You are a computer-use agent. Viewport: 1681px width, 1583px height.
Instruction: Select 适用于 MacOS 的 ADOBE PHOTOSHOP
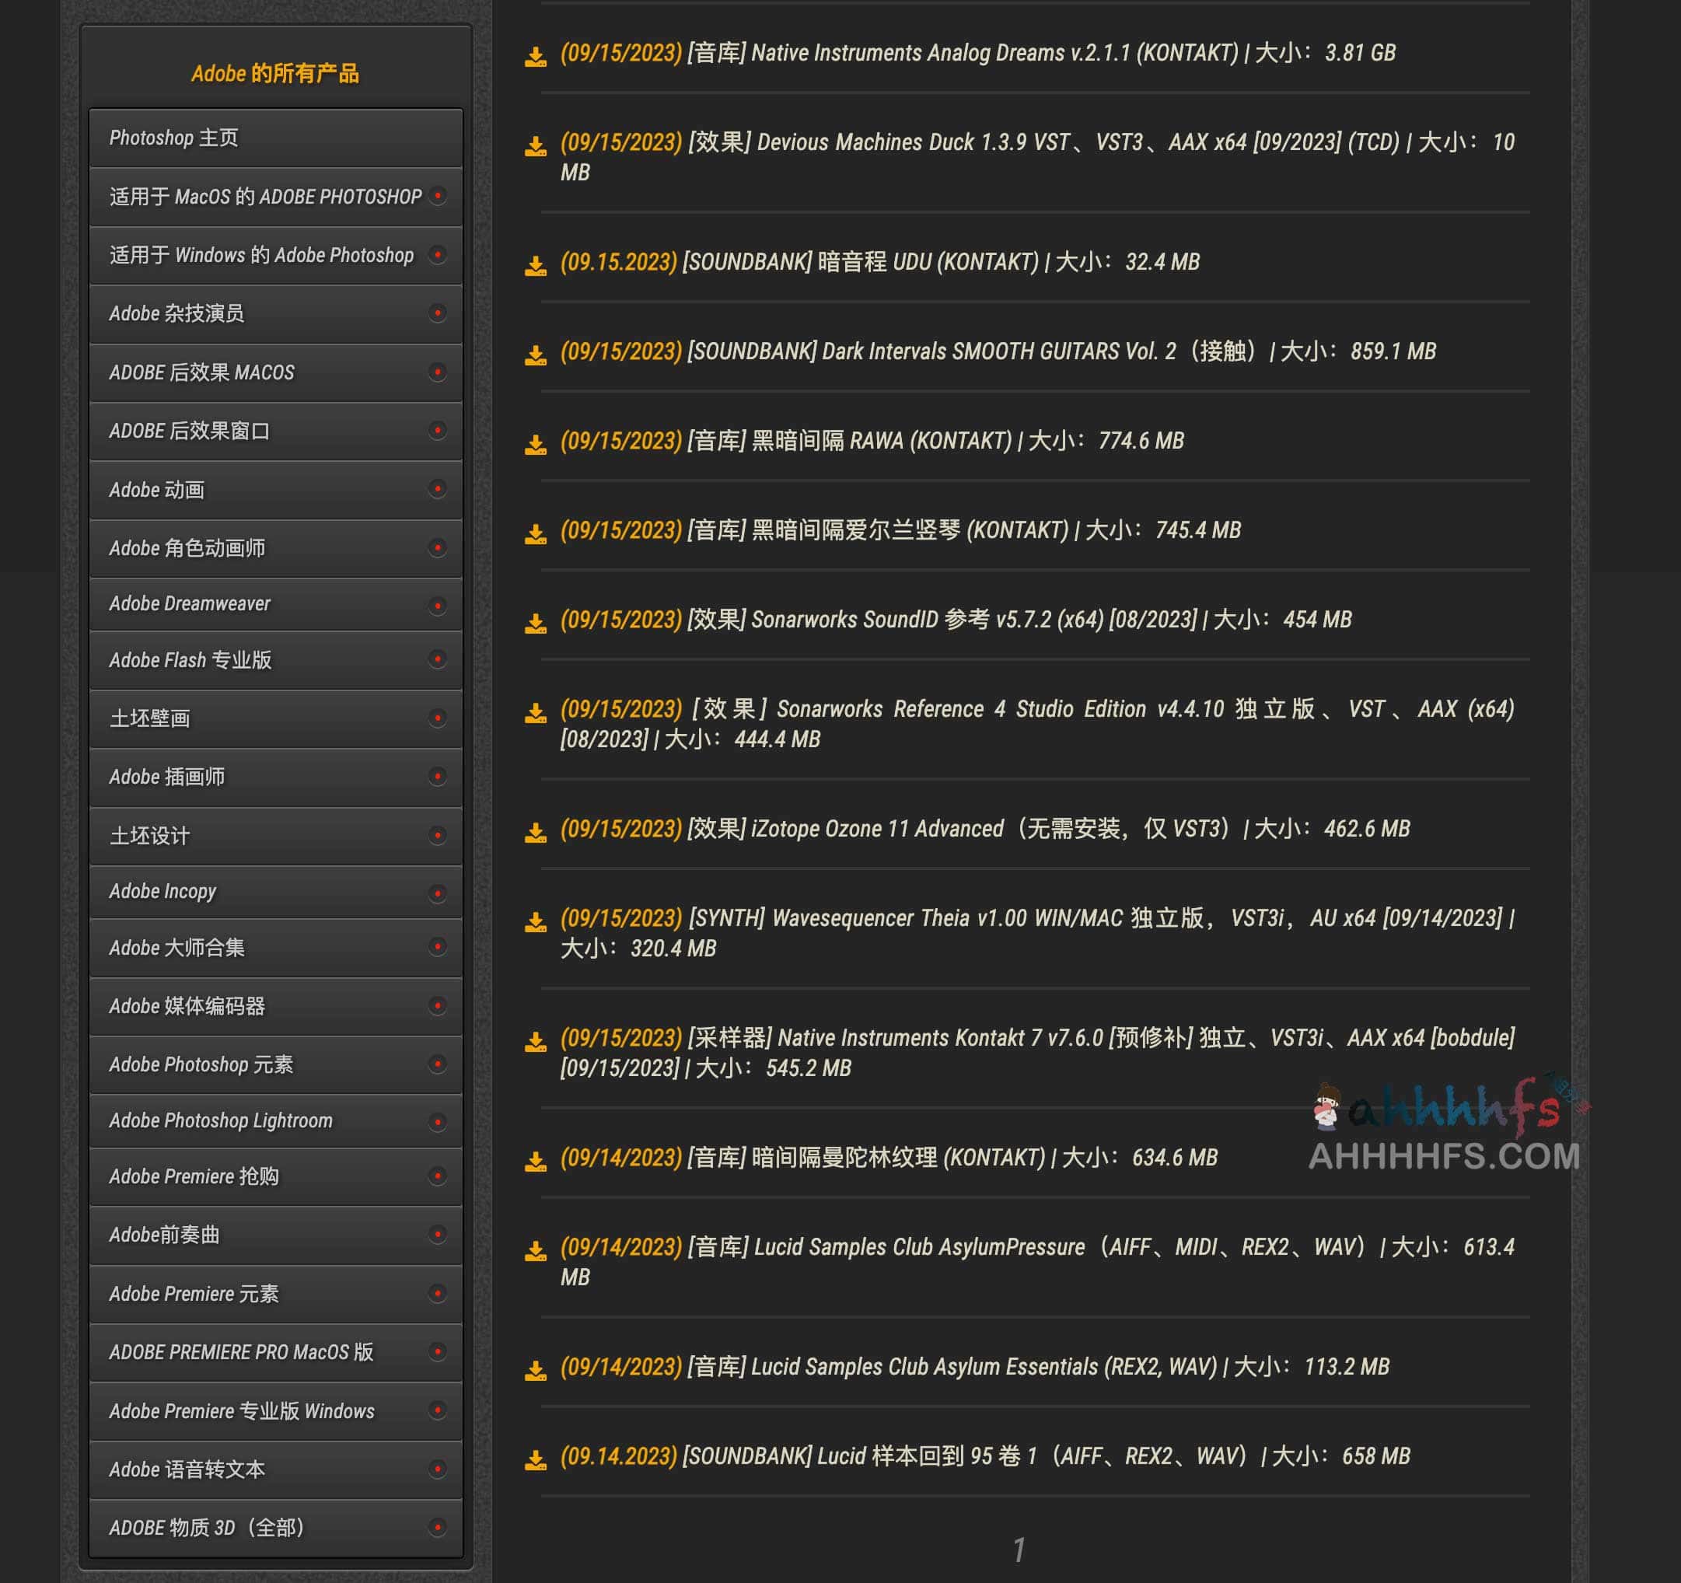[276, 197]
